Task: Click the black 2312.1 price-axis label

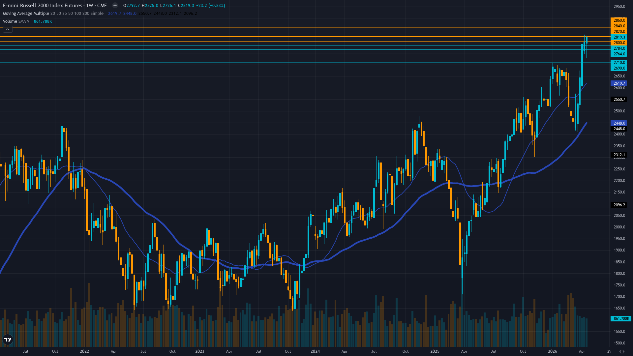Action: (619, 155)
